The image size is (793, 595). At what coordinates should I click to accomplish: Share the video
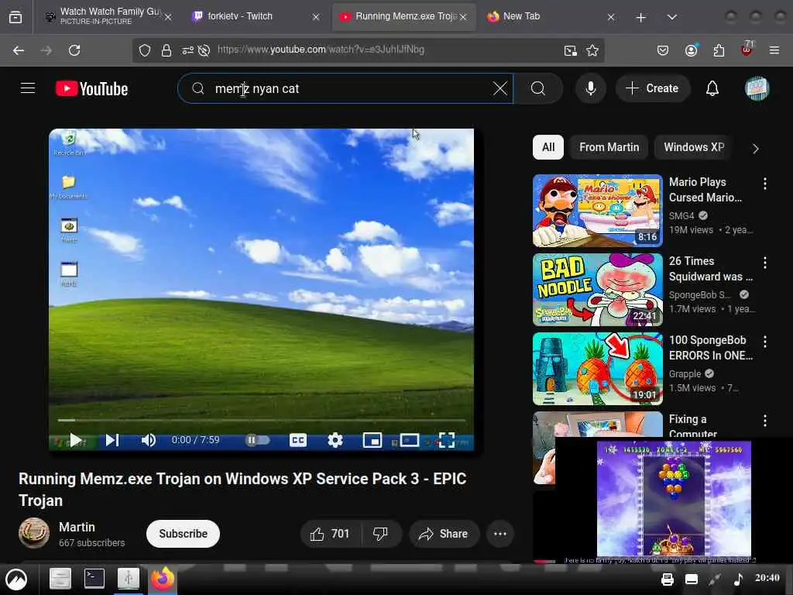[x=444, y=534]
